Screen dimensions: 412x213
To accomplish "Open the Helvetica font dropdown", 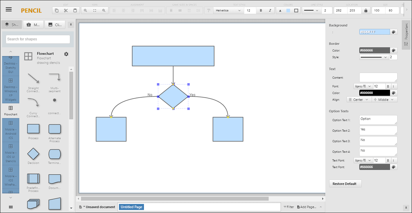I will pos(229,11).
